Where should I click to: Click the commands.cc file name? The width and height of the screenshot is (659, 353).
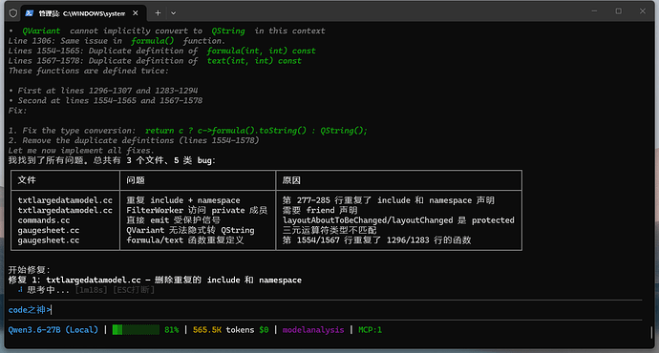tap(44, 220)
